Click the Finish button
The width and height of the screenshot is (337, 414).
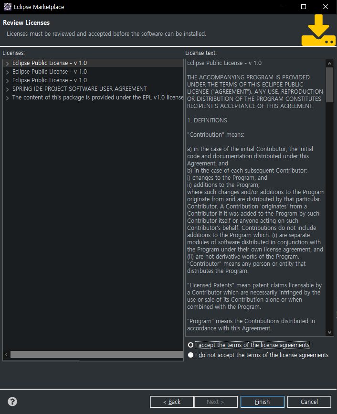(263, 402)
